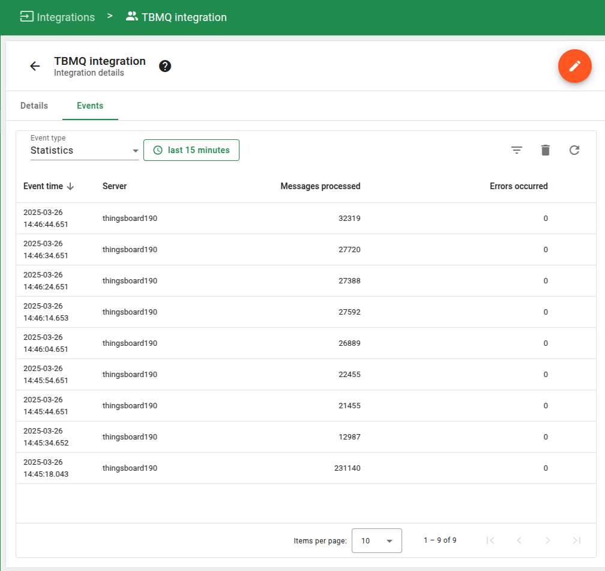This screenshot has width=605, height=571.
Task: Click thingsboard190 in the 32319 row
Action: point(130,218)
